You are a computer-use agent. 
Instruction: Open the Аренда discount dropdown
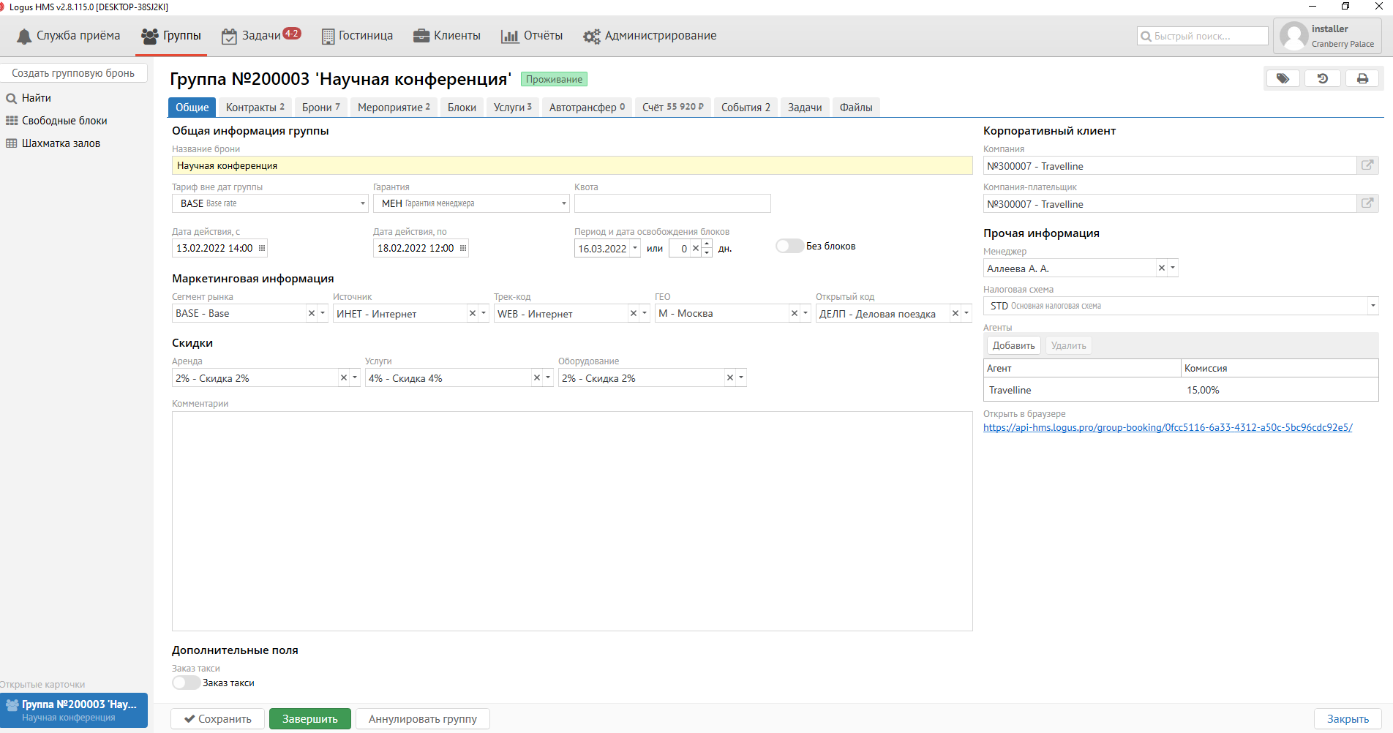pyautogui.click(x=355, y=377)
